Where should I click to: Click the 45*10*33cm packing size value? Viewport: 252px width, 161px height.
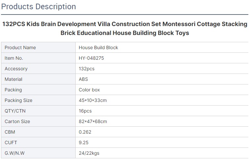tap(93, 101)
